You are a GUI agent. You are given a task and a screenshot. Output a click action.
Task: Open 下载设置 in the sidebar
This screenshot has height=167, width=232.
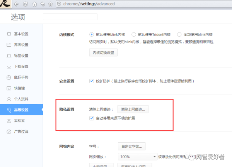pos(22,66)
